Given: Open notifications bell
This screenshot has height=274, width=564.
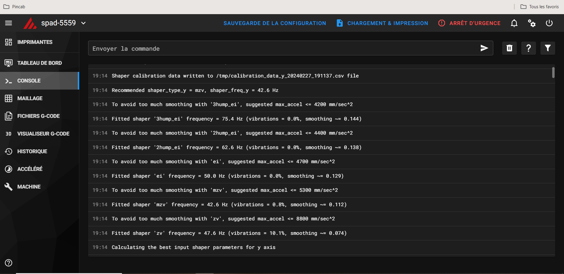Looking at the screenshot, I should point(514,23).
